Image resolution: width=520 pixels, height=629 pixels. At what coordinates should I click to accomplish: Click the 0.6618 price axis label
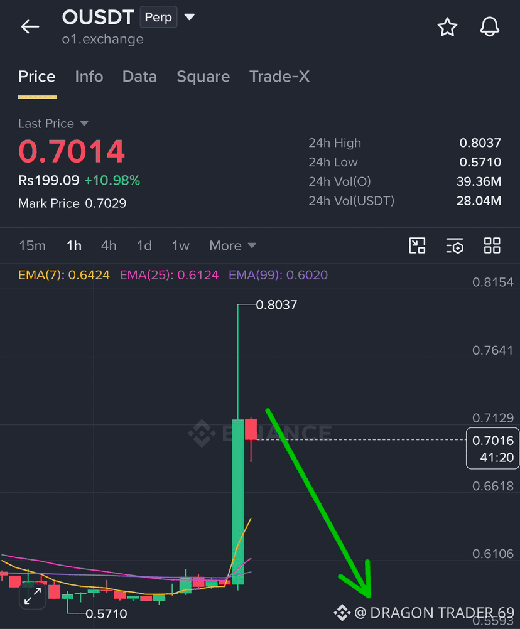(x=493, y=487)
